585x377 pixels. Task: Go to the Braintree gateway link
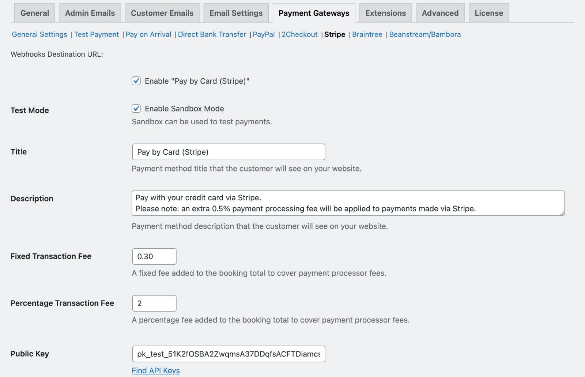pyautogui.click(x=367, y=34)
